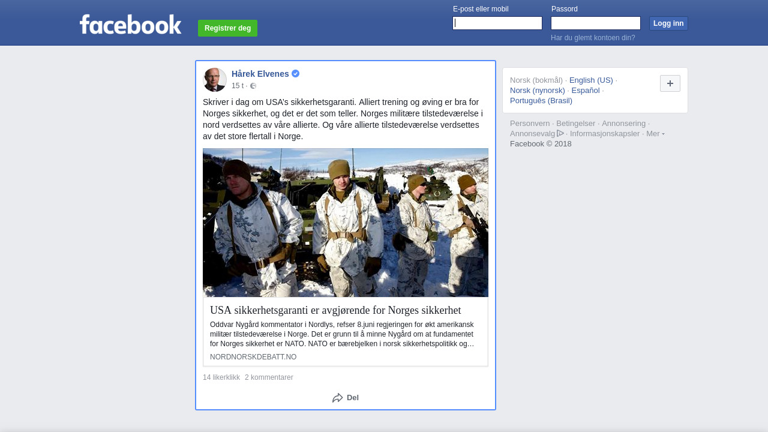Open Hårek Elvenes profile picture
The width and height of the screenshot is (768, 432).
click(x=215, y=80)
